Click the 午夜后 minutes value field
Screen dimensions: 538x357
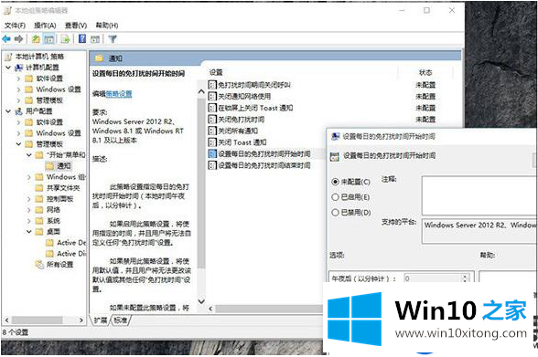click(433, 278)
